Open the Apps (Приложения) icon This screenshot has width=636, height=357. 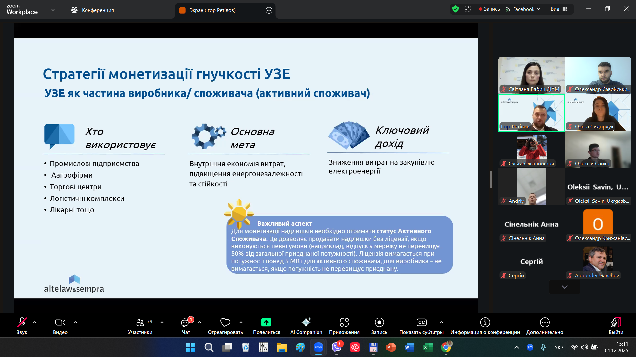click(x=344, y=322)
